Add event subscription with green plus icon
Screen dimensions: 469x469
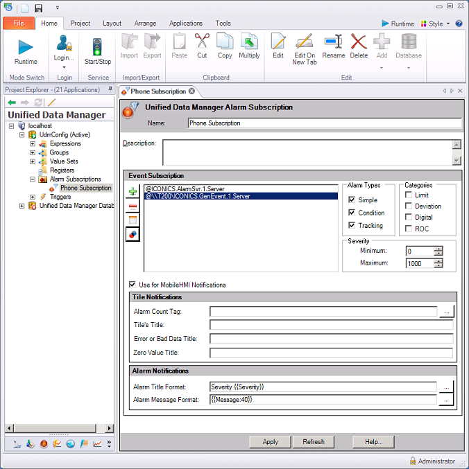(133, 192)
